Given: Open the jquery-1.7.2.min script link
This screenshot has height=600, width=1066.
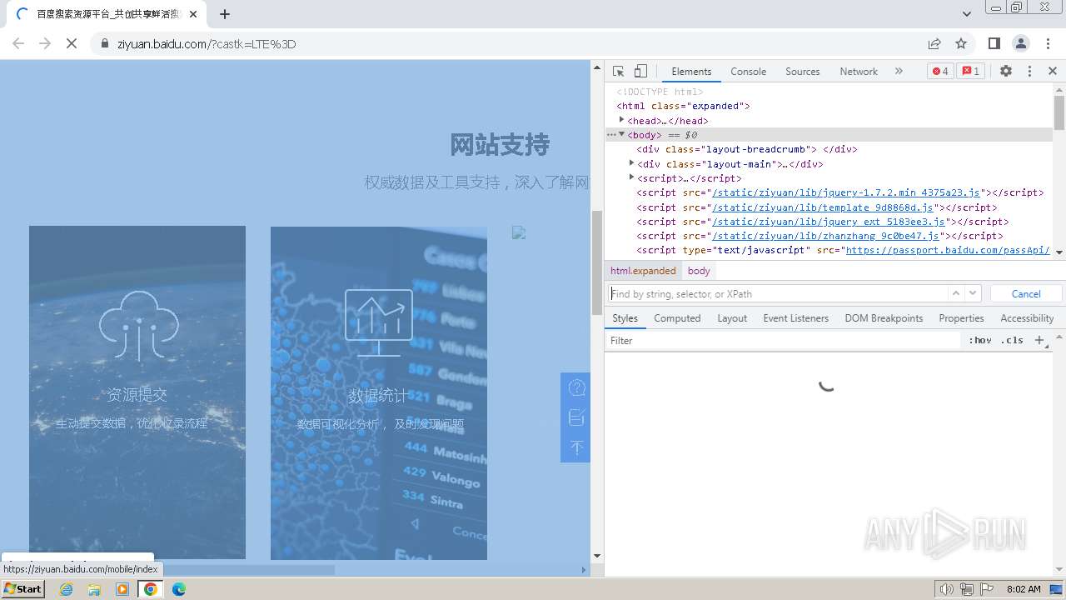Looking at the screenshot, I should point(847,192).
